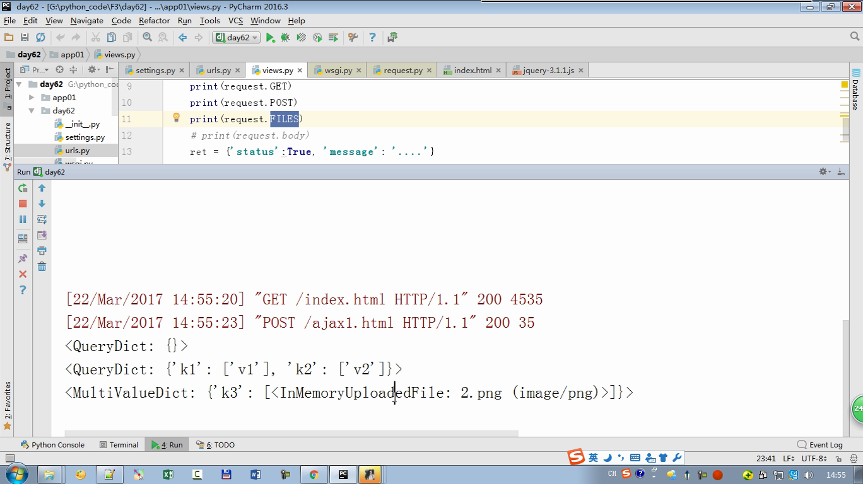Click the Open folder toolbar icon
The height and width of the screenshot is (484, 863).
click(x=9, y=38)
